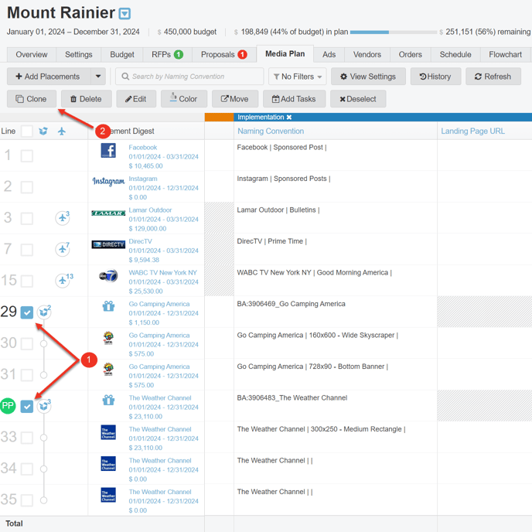Click the Search by Naming Convention field
532x532 pixels.
click(x=189, y=77)
